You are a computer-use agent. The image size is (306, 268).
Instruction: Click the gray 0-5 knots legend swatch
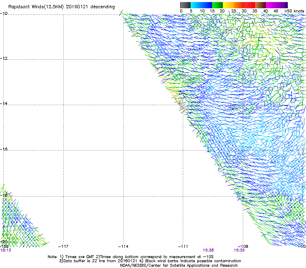pyautogui.click(x=185, y=5)
